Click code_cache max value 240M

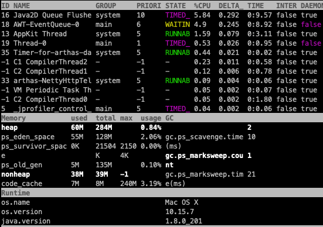point(128,184)
